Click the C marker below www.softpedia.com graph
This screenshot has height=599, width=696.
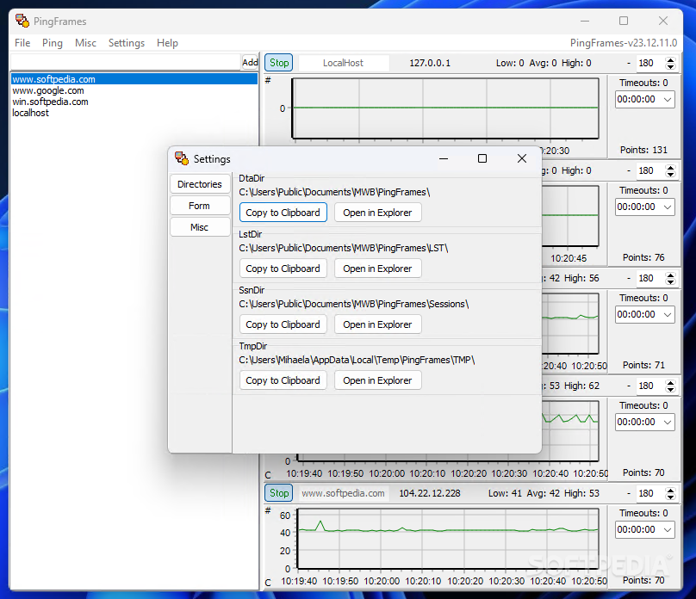pos(268,583)
